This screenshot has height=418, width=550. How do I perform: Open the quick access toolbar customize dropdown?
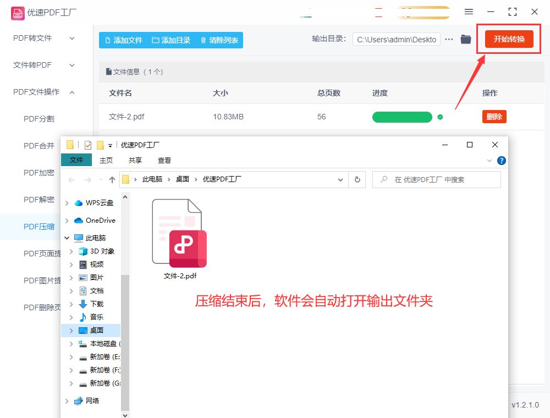click(110, 145)
